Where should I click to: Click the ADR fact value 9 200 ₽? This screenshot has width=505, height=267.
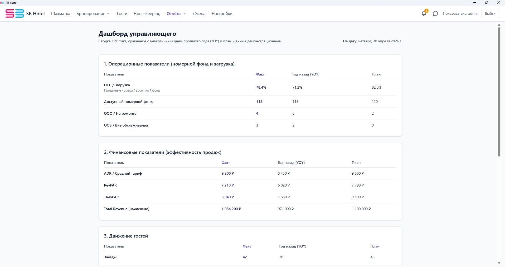(227, 173)
